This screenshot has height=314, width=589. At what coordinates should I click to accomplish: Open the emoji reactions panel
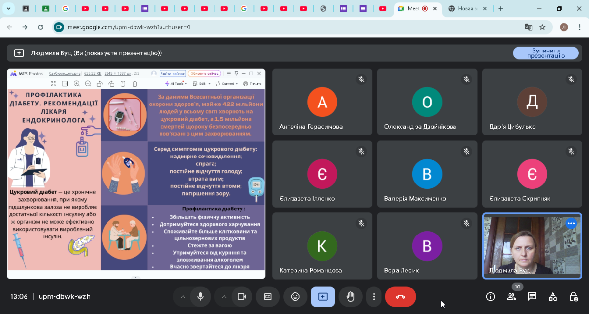click(x=295, y=297)
